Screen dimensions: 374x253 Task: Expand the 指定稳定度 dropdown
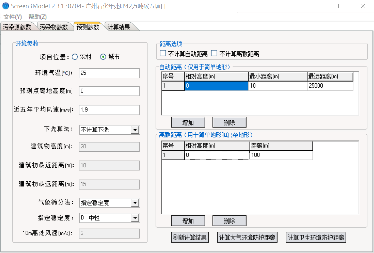click(x=135, y=218)
